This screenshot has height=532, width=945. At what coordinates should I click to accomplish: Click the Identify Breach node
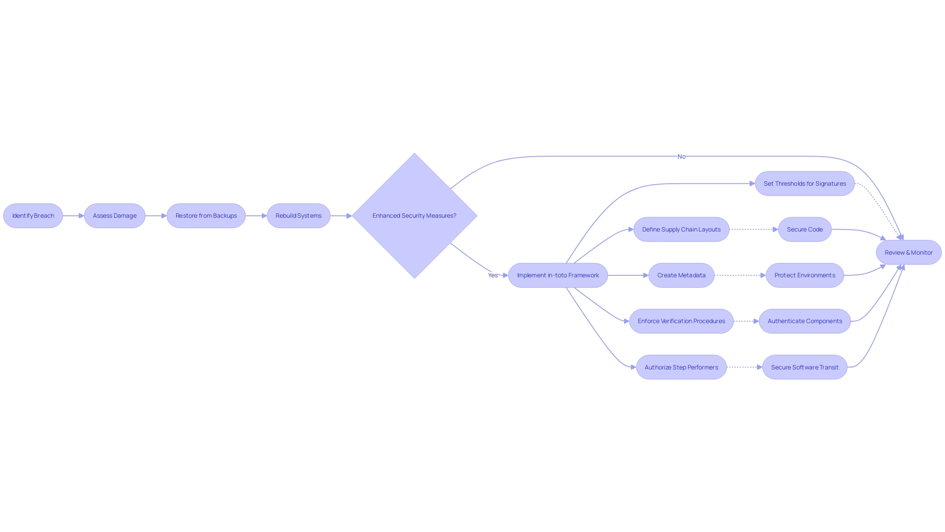click(x=33, y=216)
